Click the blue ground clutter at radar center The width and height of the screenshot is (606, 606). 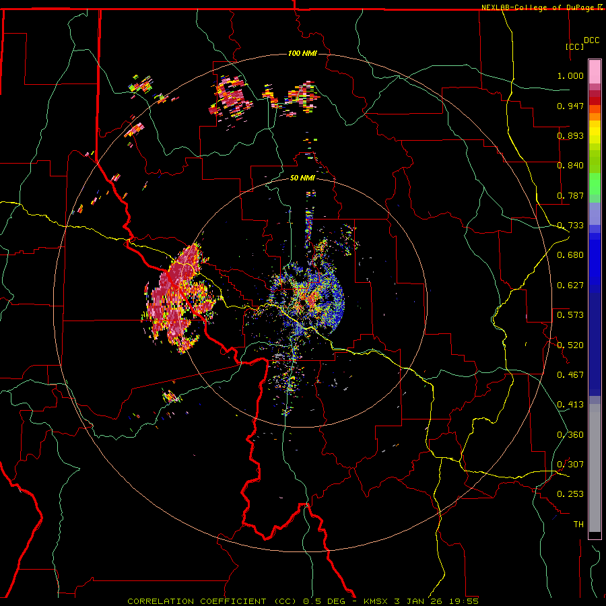(307, 300)
